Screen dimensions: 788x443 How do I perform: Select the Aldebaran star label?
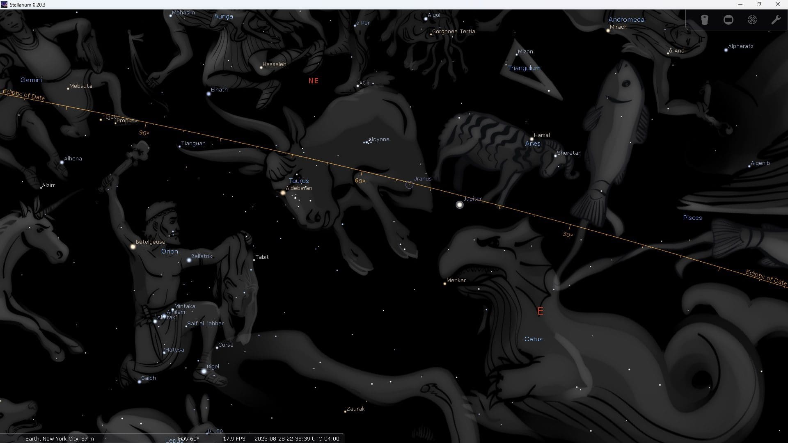pos(299,188)
